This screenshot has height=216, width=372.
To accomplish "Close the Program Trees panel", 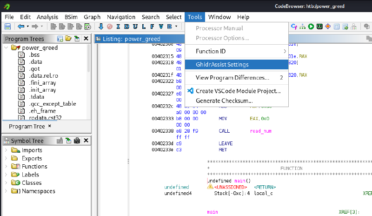I will (86, 39).
